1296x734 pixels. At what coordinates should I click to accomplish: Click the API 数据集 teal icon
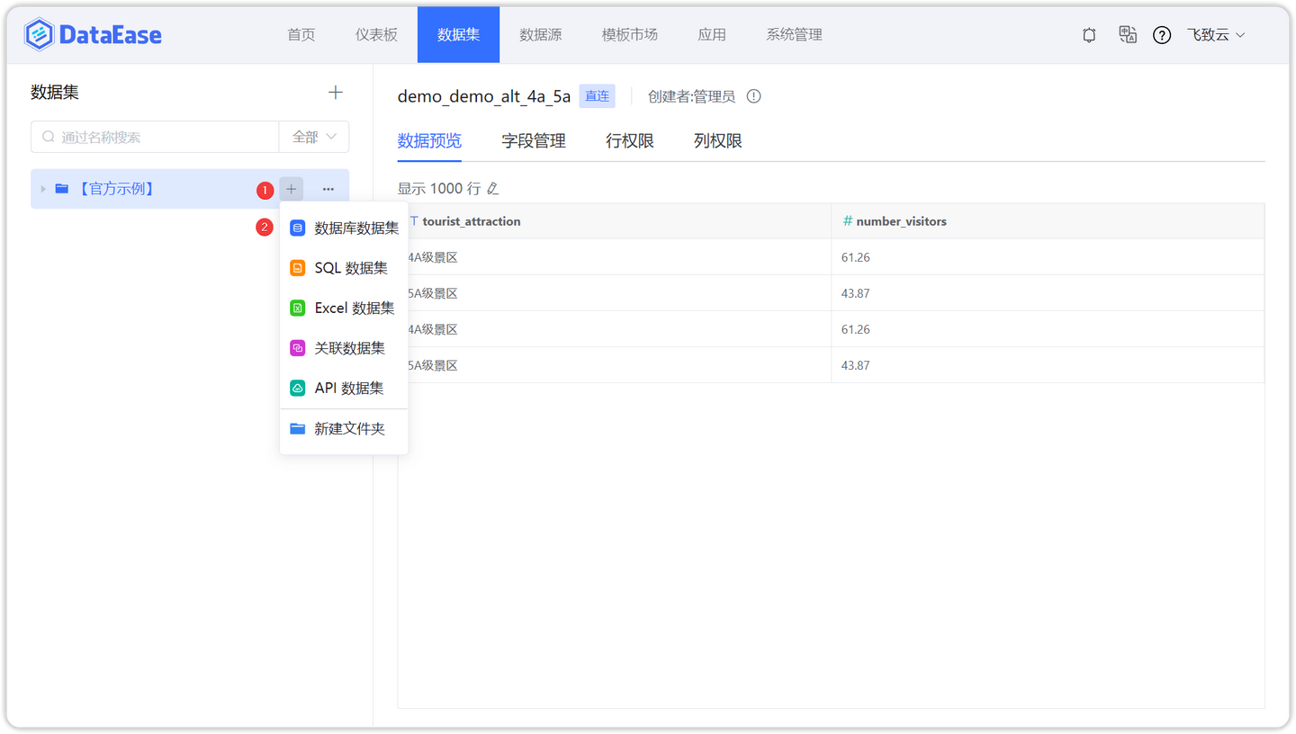point(297,388)
